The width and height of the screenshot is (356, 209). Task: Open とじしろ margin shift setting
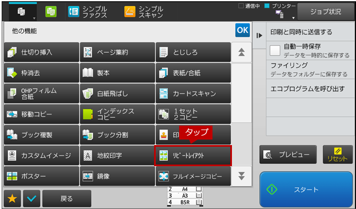point(193,52)
